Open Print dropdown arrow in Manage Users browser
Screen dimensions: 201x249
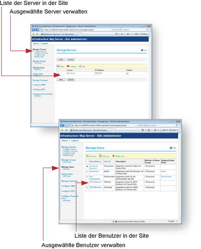pyautogui.click(x=158, y=130)
